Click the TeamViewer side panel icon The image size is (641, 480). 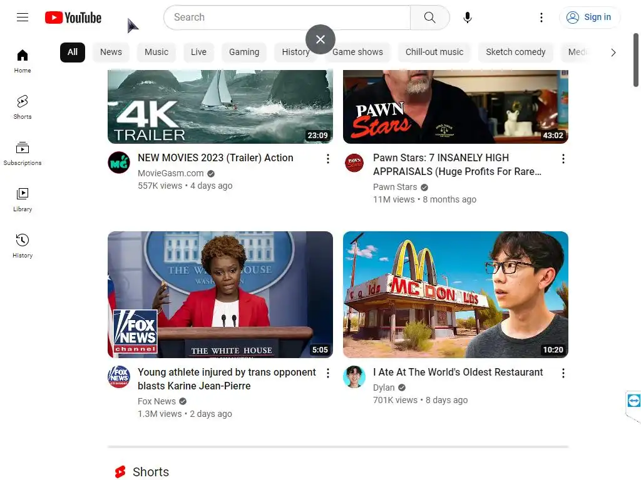[x=633, y=401]
